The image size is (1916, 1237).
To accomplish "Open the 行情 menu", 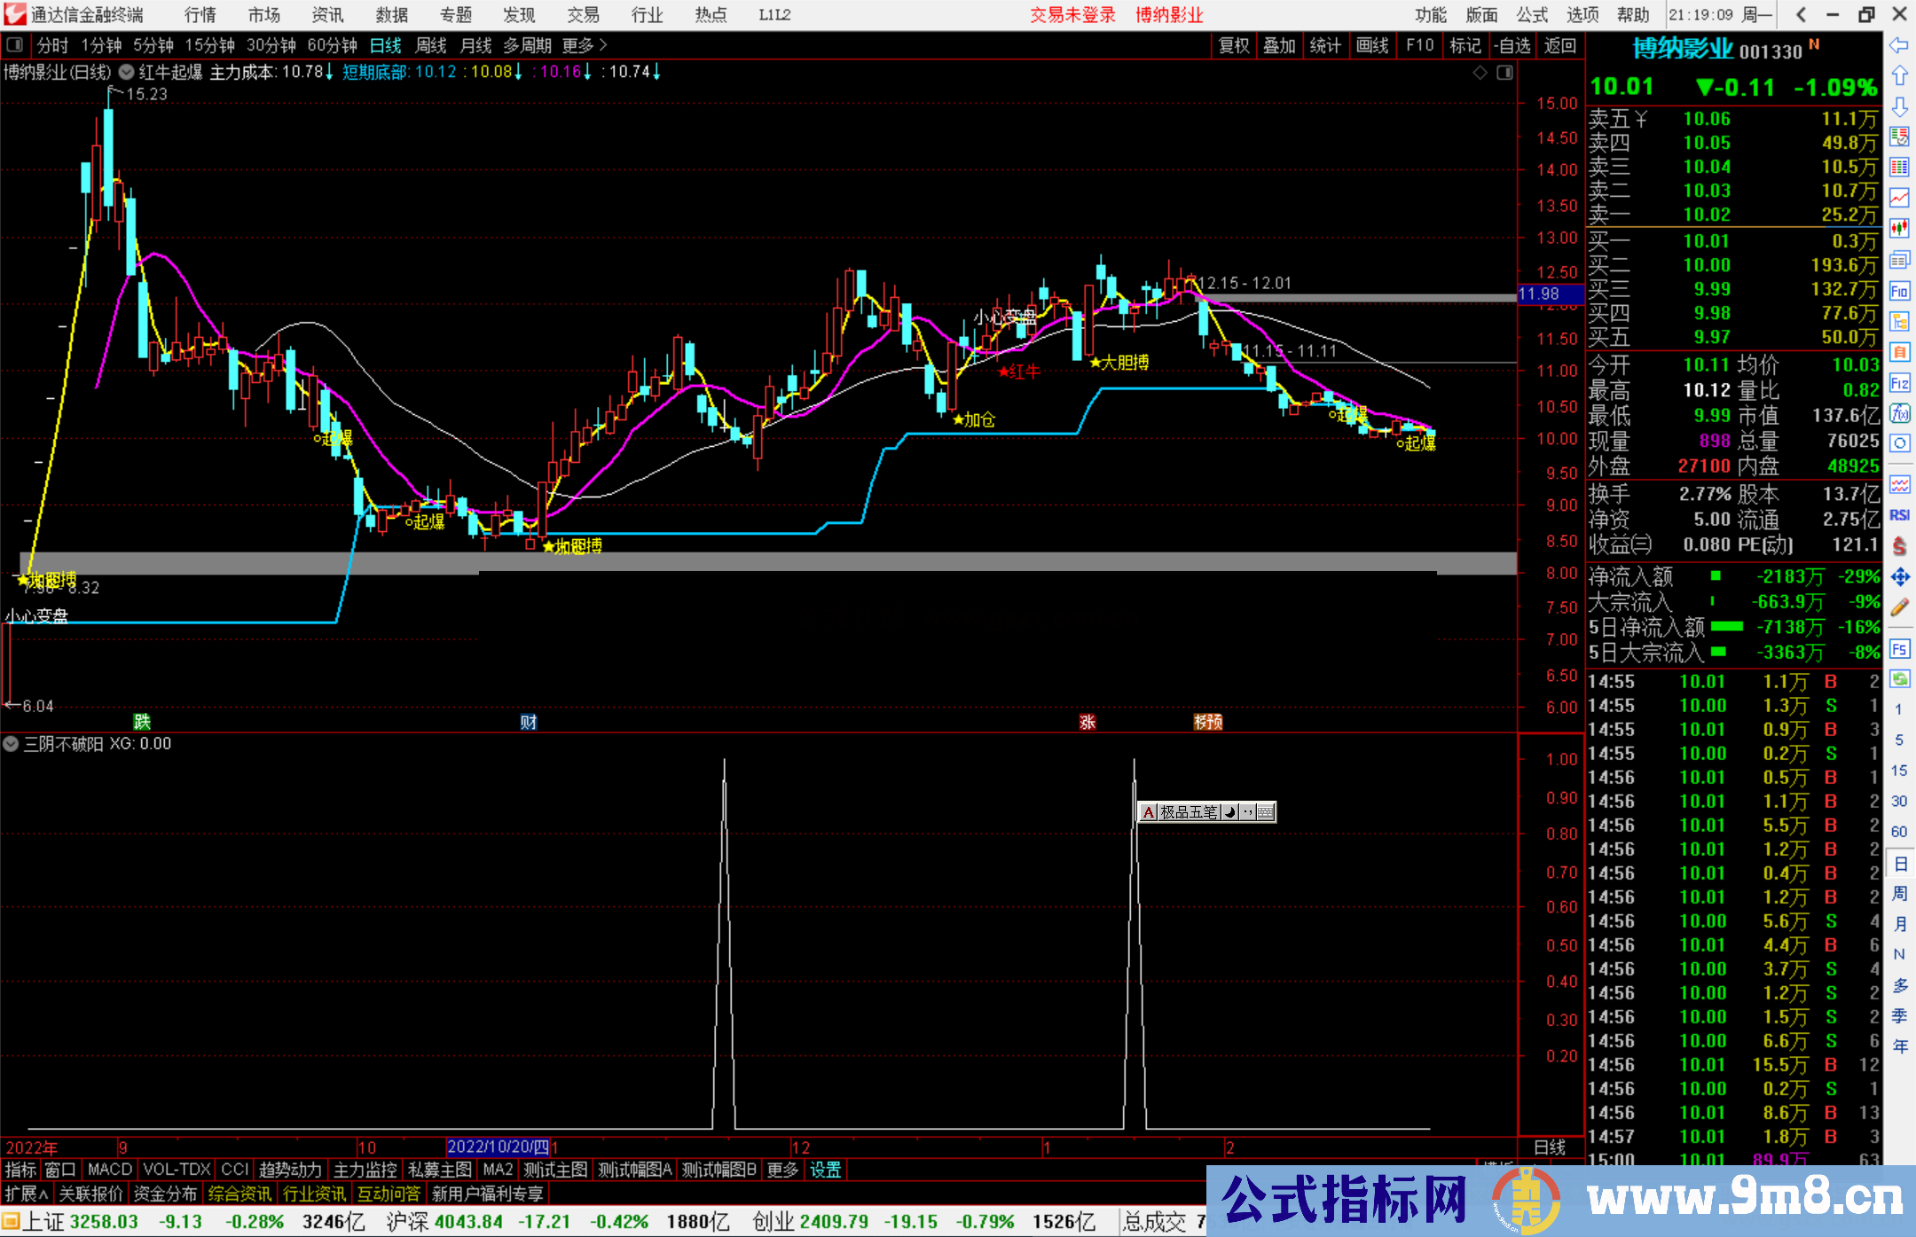I will coord(200,15).
